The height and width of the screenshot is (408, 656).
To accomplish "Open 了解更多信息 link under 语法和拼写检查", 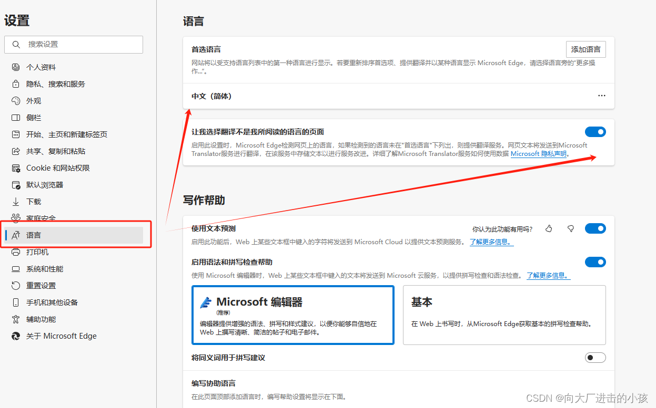I will point(548,276).
